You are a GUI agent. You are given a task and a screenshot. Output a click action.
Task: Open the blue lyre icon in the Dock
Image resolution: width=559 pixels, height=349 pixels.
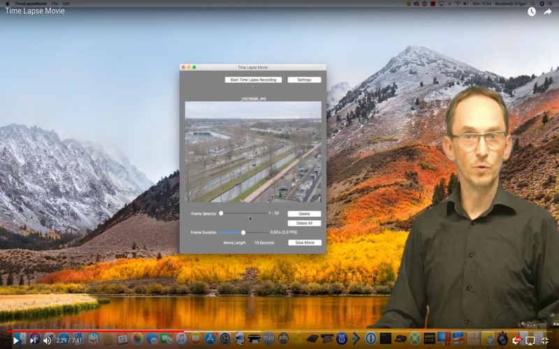pos(342,339)
